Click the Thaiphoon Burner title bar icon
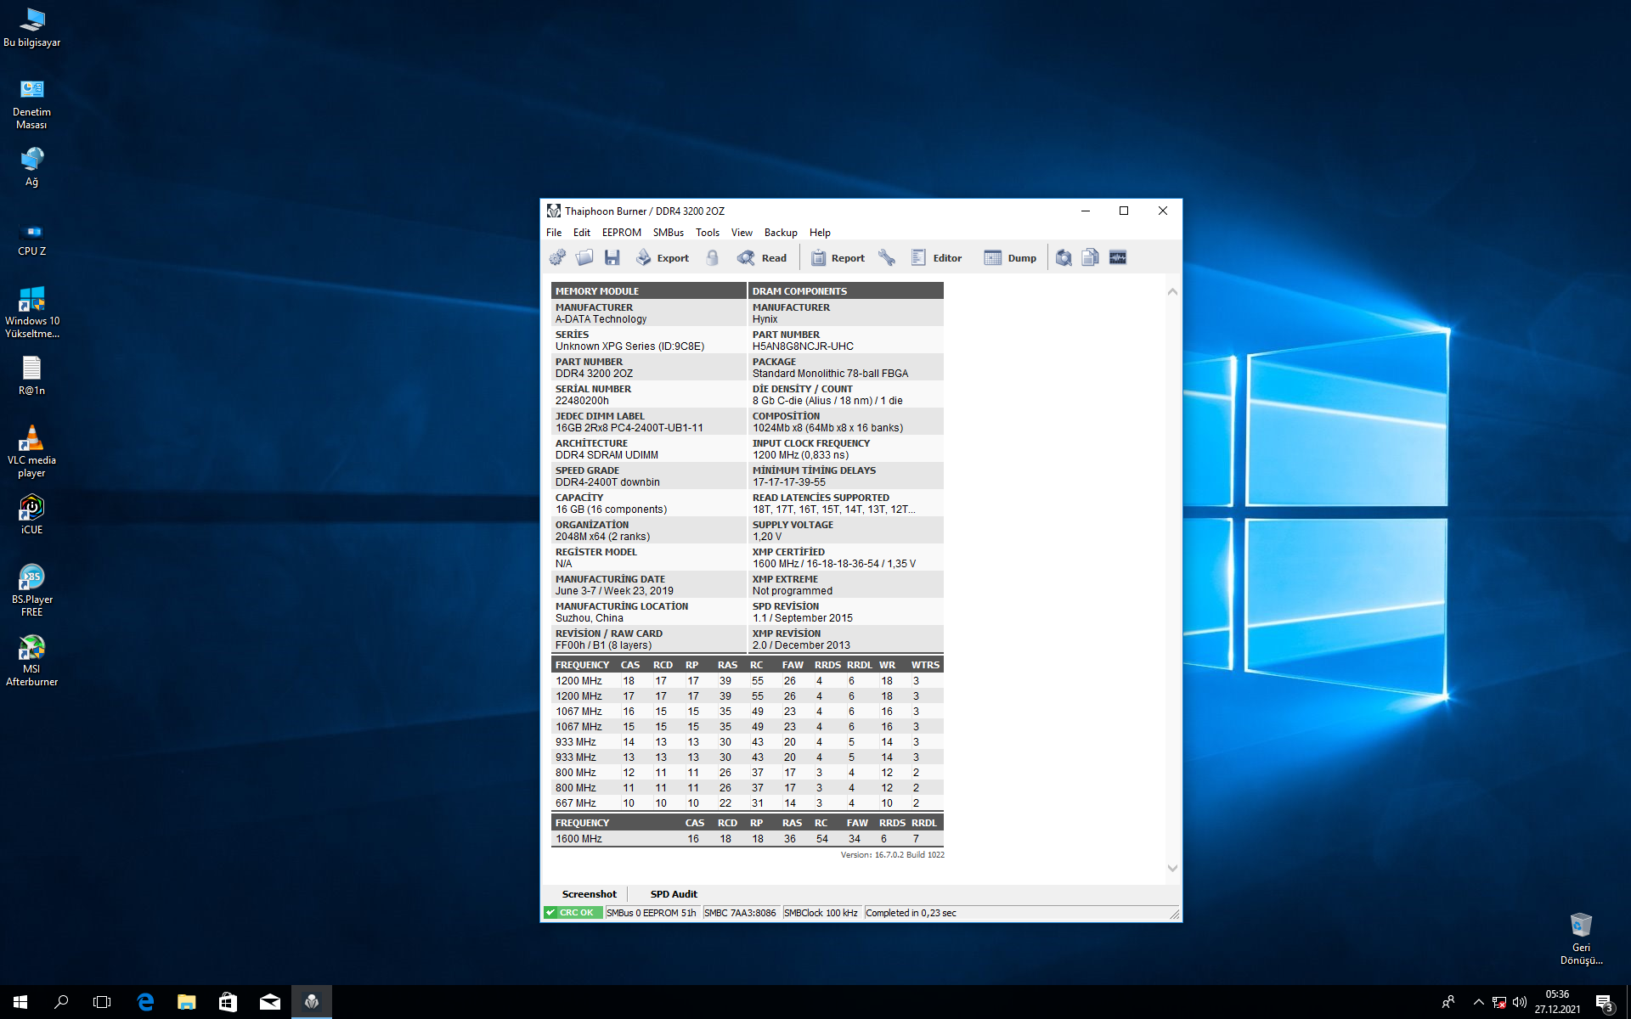This screenshot has height=1019, width=1631. (x=554, y=211)
